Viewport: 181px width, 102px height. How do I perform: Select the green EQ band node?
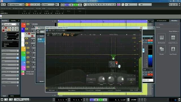click(113, 59)
